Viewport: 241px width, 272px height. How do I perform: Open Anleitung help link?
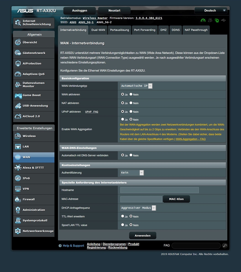click(x=94, y=244)
